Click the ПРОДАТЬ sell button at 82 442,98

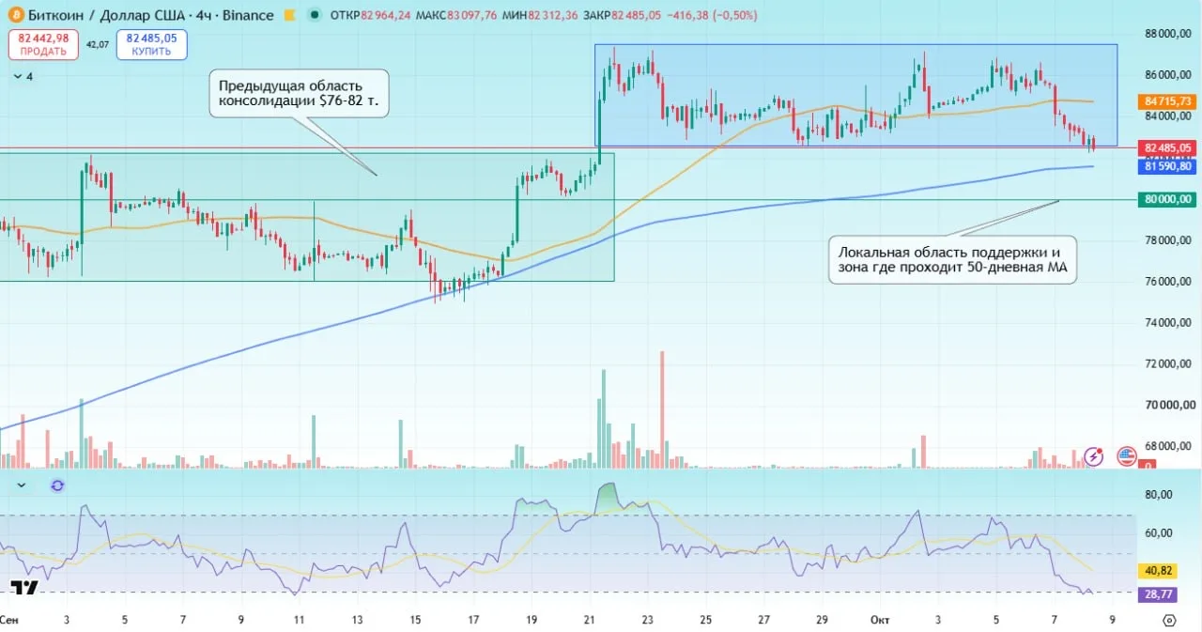point(43,44)
